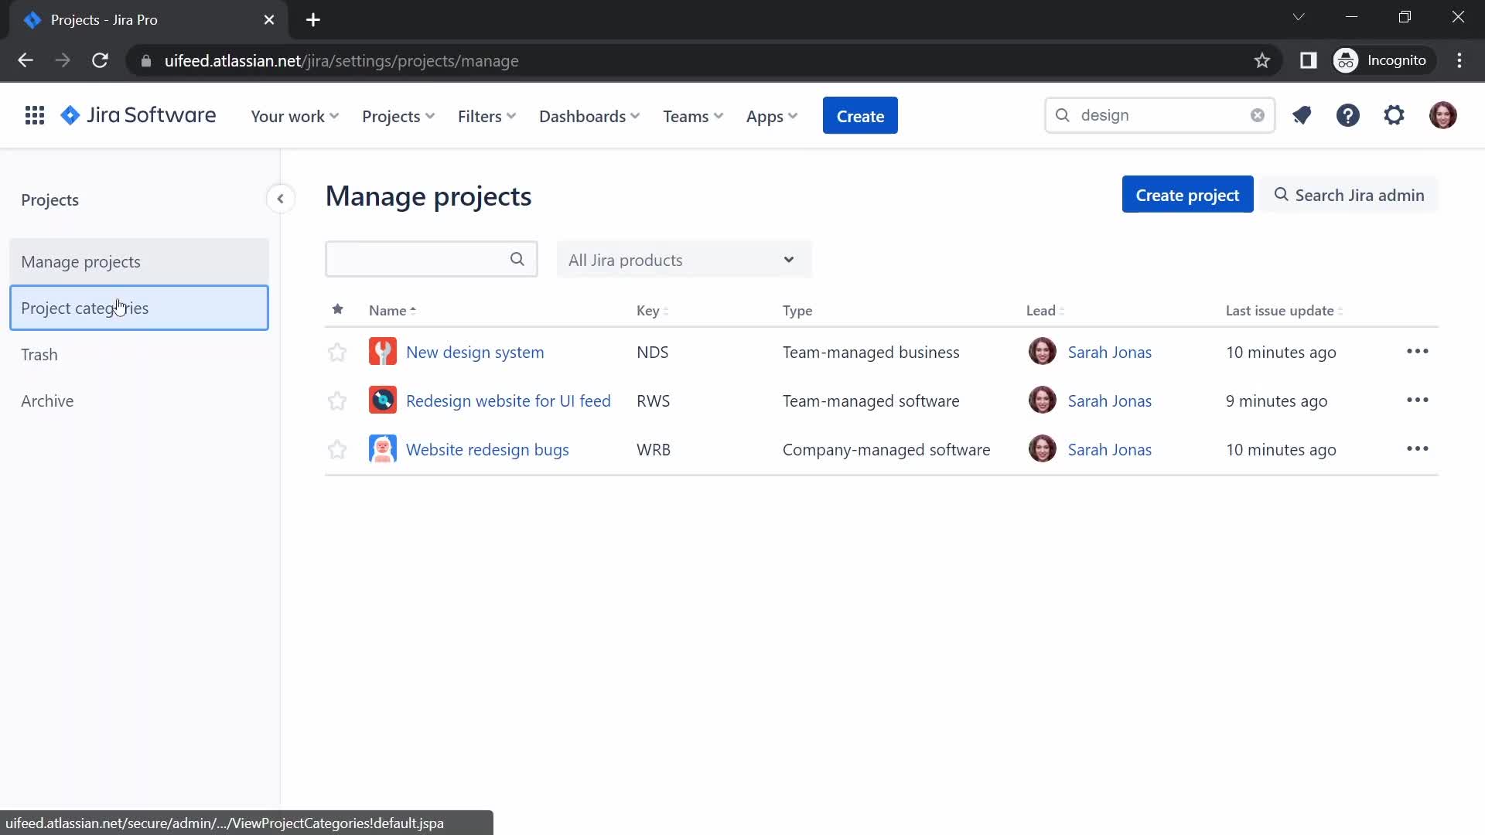This screenshot has width=1485, height=835.
Task: Open the user profile avatar
Action: click(1442, 116)
